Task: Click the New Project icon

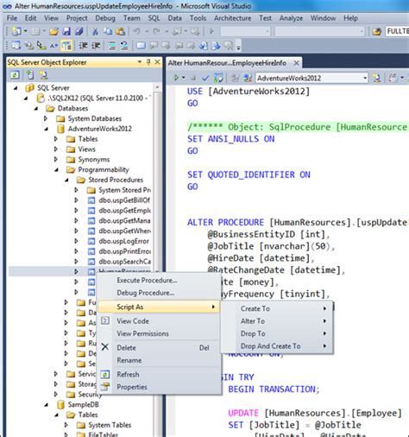Action: 16,31
